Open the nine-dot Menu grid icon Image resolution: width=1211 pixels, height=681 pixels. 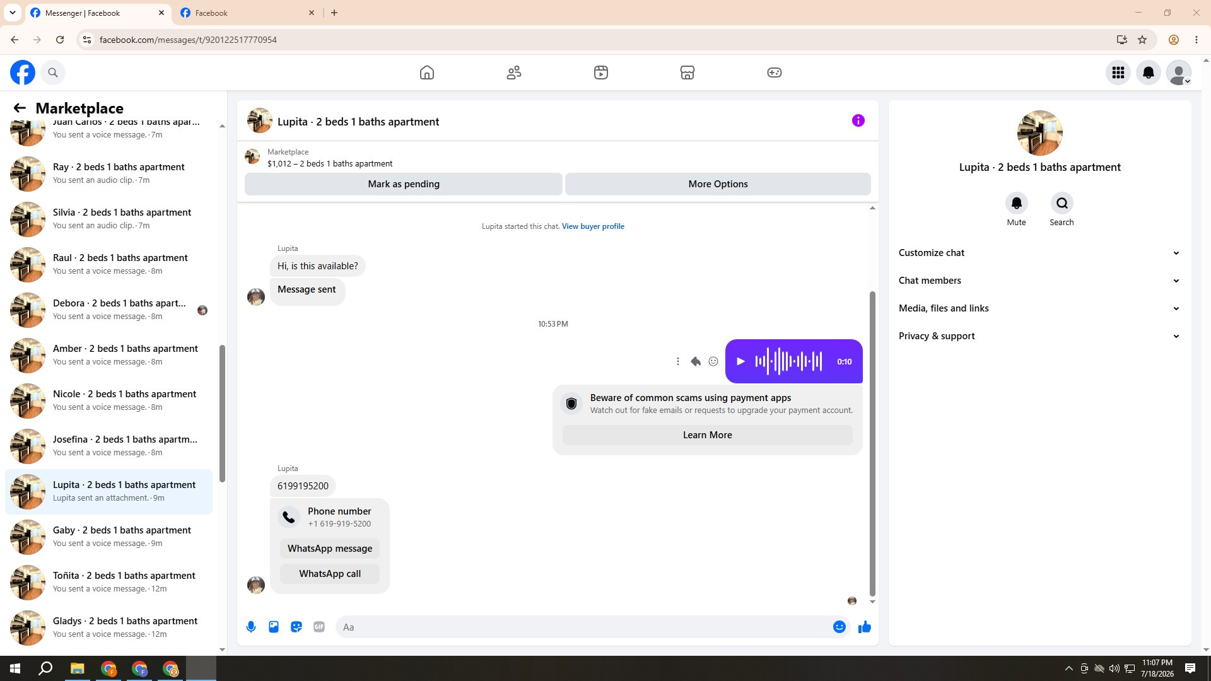(1118, 73)
